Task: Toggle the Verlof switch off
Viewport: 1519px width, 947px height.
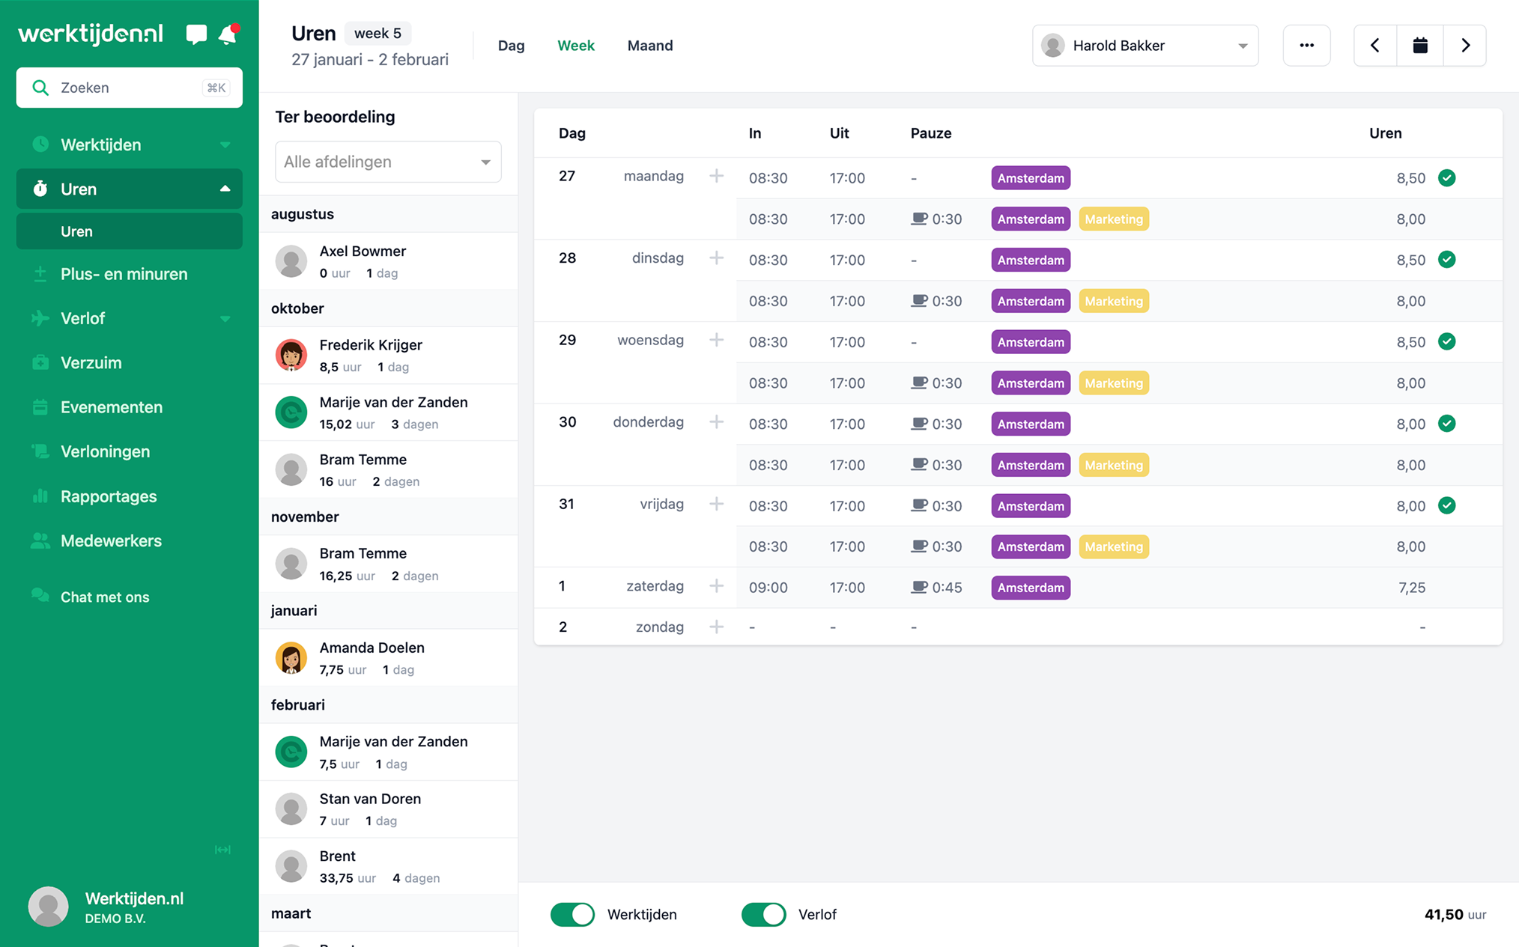Action: pos(763,914)
